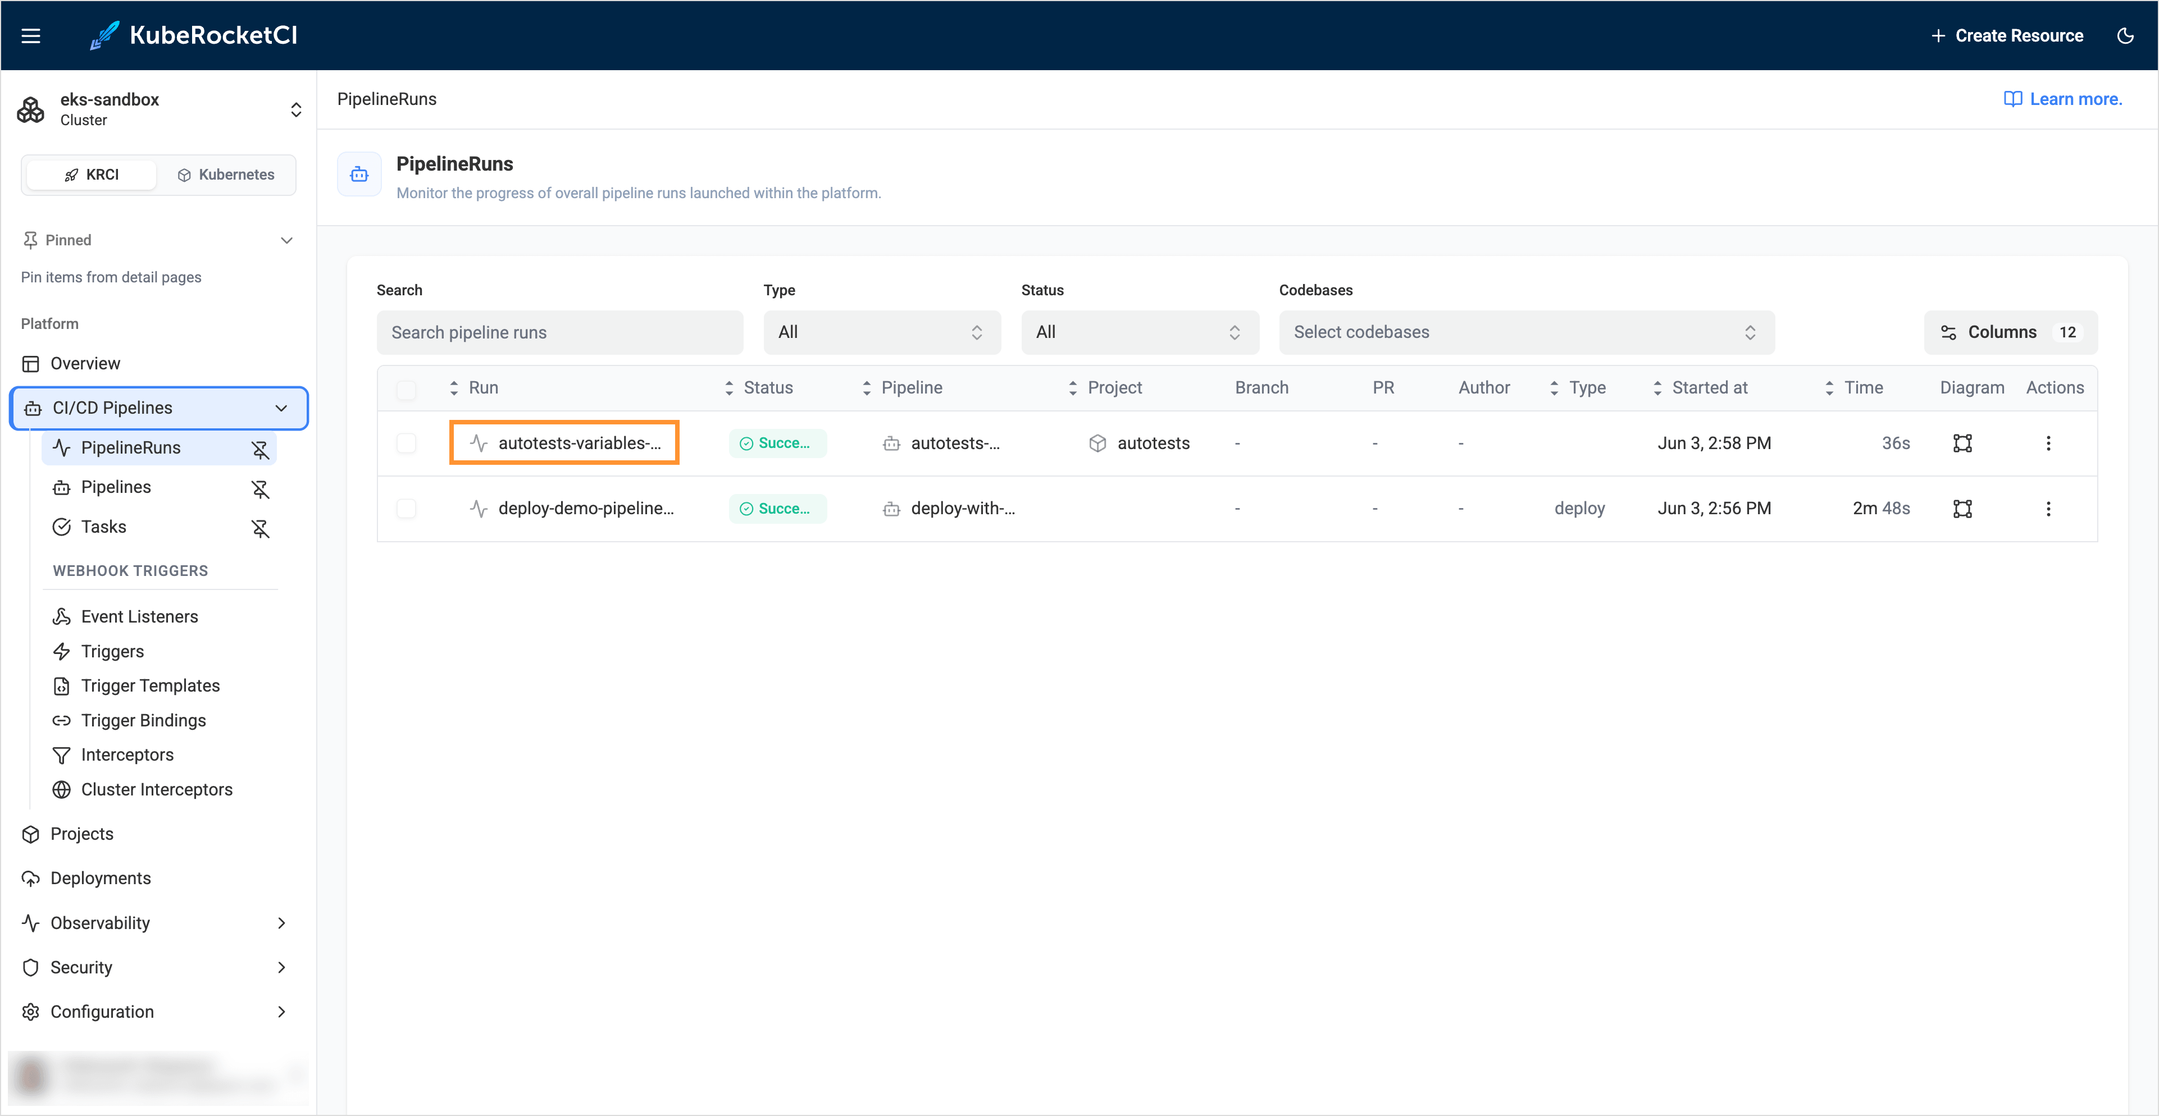The image size is (2159, 1116).
Task: Collapse the Pinned section chevron
Action: pyautogui.click(x=286, y=240)
